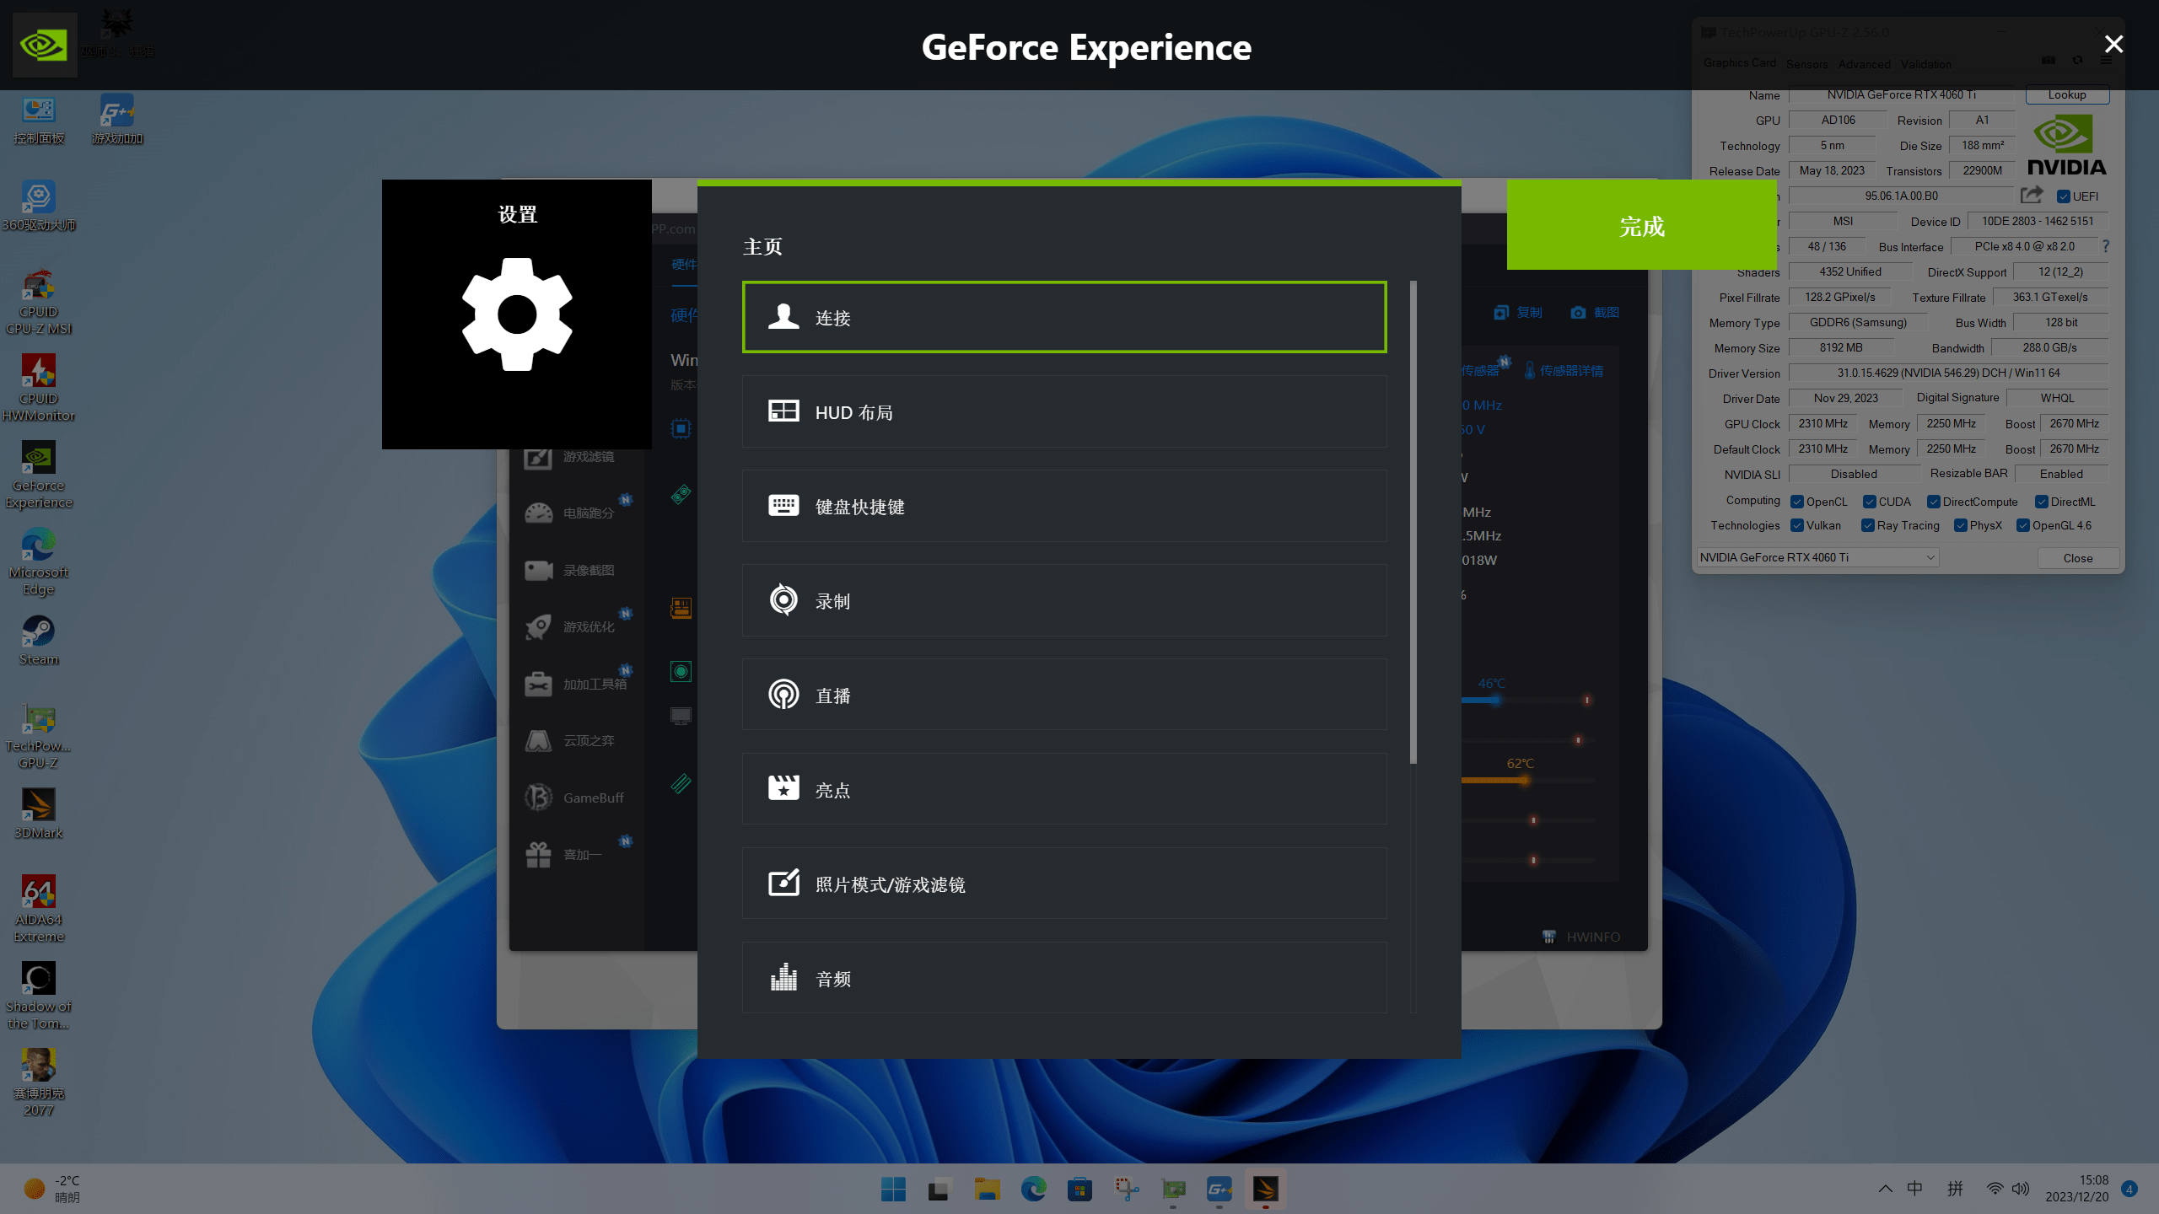Open the 亮点 highlights icon
2159x1214 pixels.
pos(783,788)
